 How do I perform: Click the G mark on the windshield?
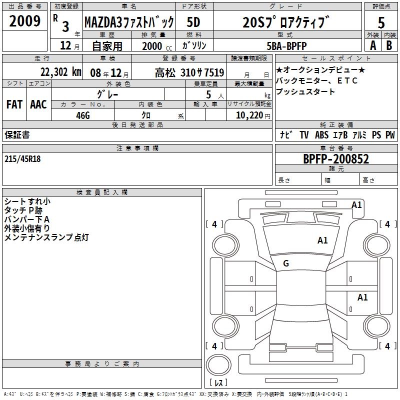[x=285, y=263]
